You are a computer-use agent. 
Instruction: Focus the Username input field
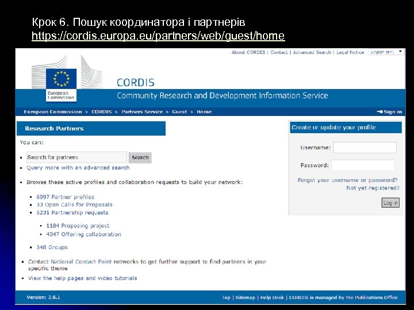point(365,148)
